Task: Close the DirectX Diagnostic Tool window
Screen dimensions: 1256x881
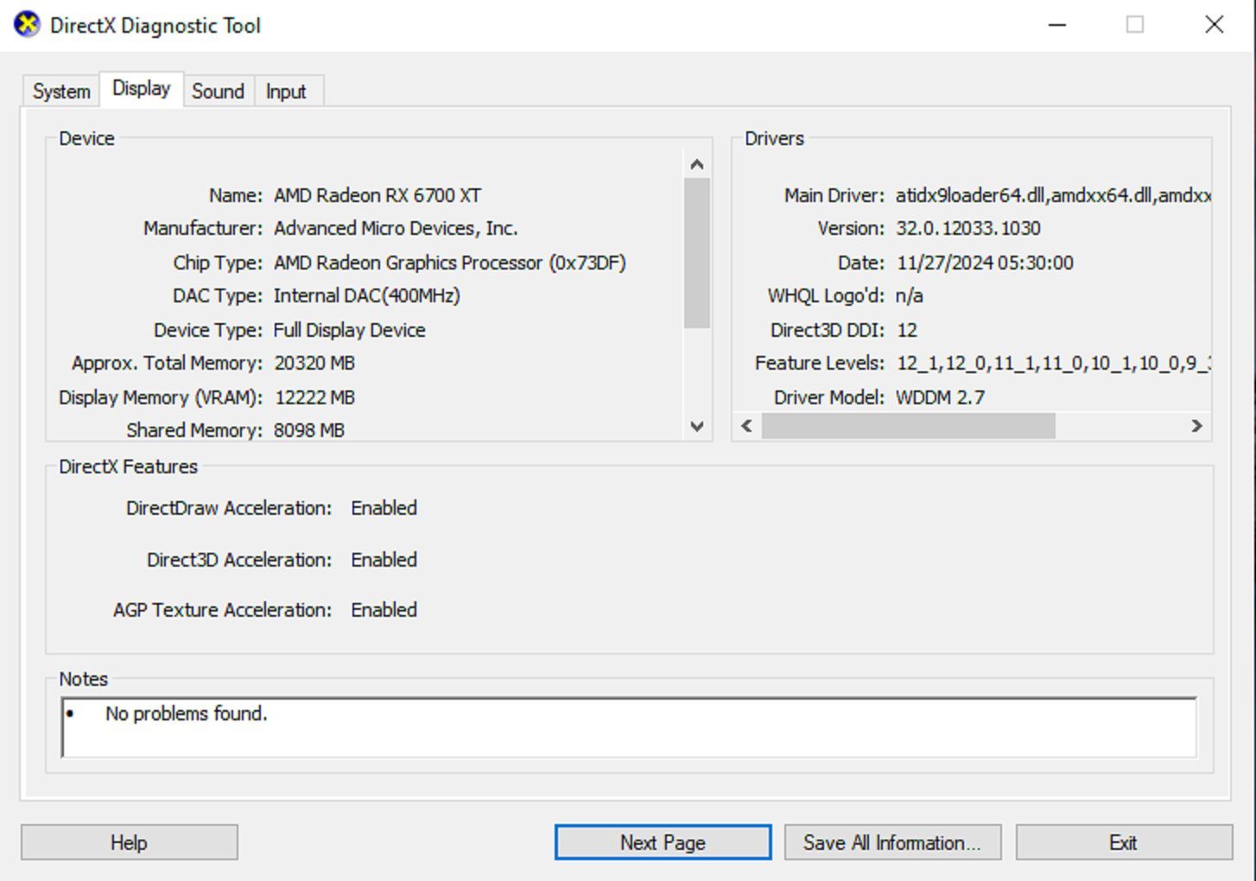Action: 1215,24
